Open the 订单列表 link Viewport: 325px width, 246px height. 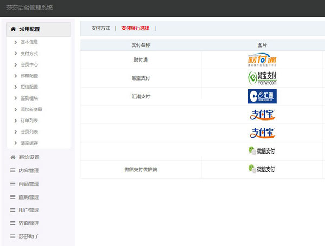coord(29,121)
